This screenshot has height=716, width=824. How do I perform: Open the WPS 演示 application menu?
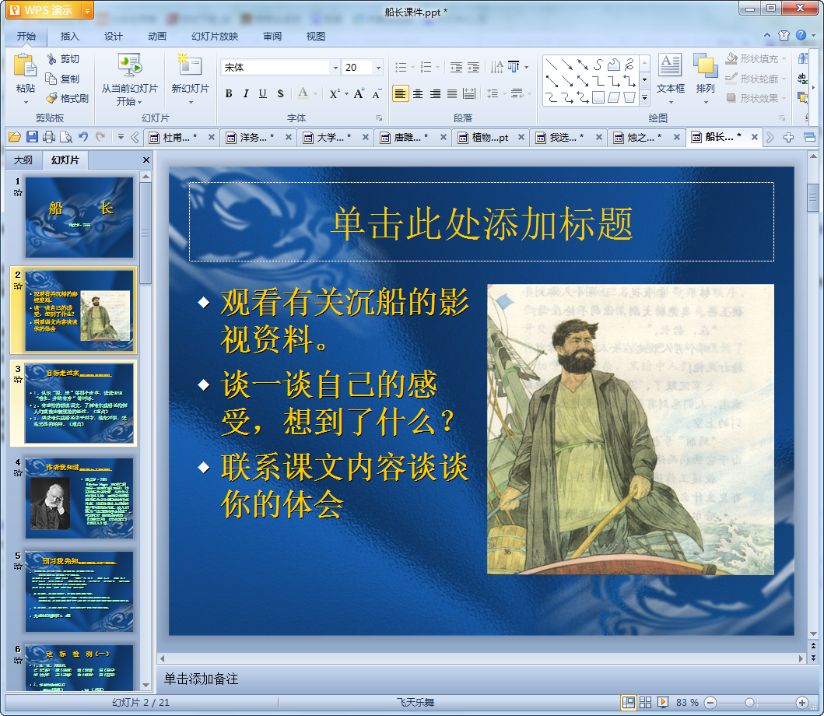coord(49,10)
